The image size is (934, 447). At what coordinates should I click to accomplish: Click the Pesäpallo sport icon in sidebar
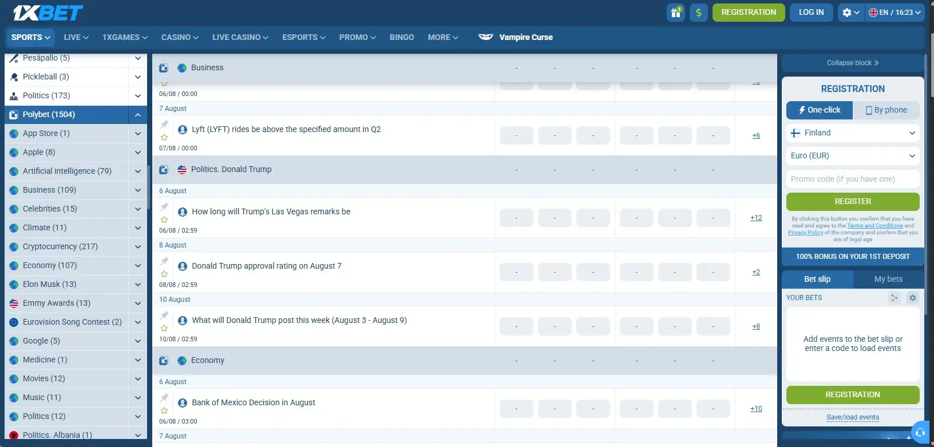point(14,58)
